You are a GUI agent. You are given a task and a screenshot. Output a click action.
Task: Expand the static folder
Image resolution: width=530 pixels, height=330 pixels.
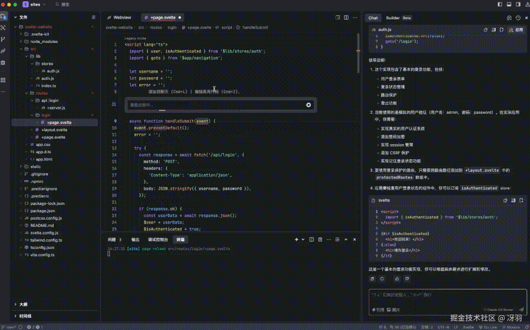21,167
